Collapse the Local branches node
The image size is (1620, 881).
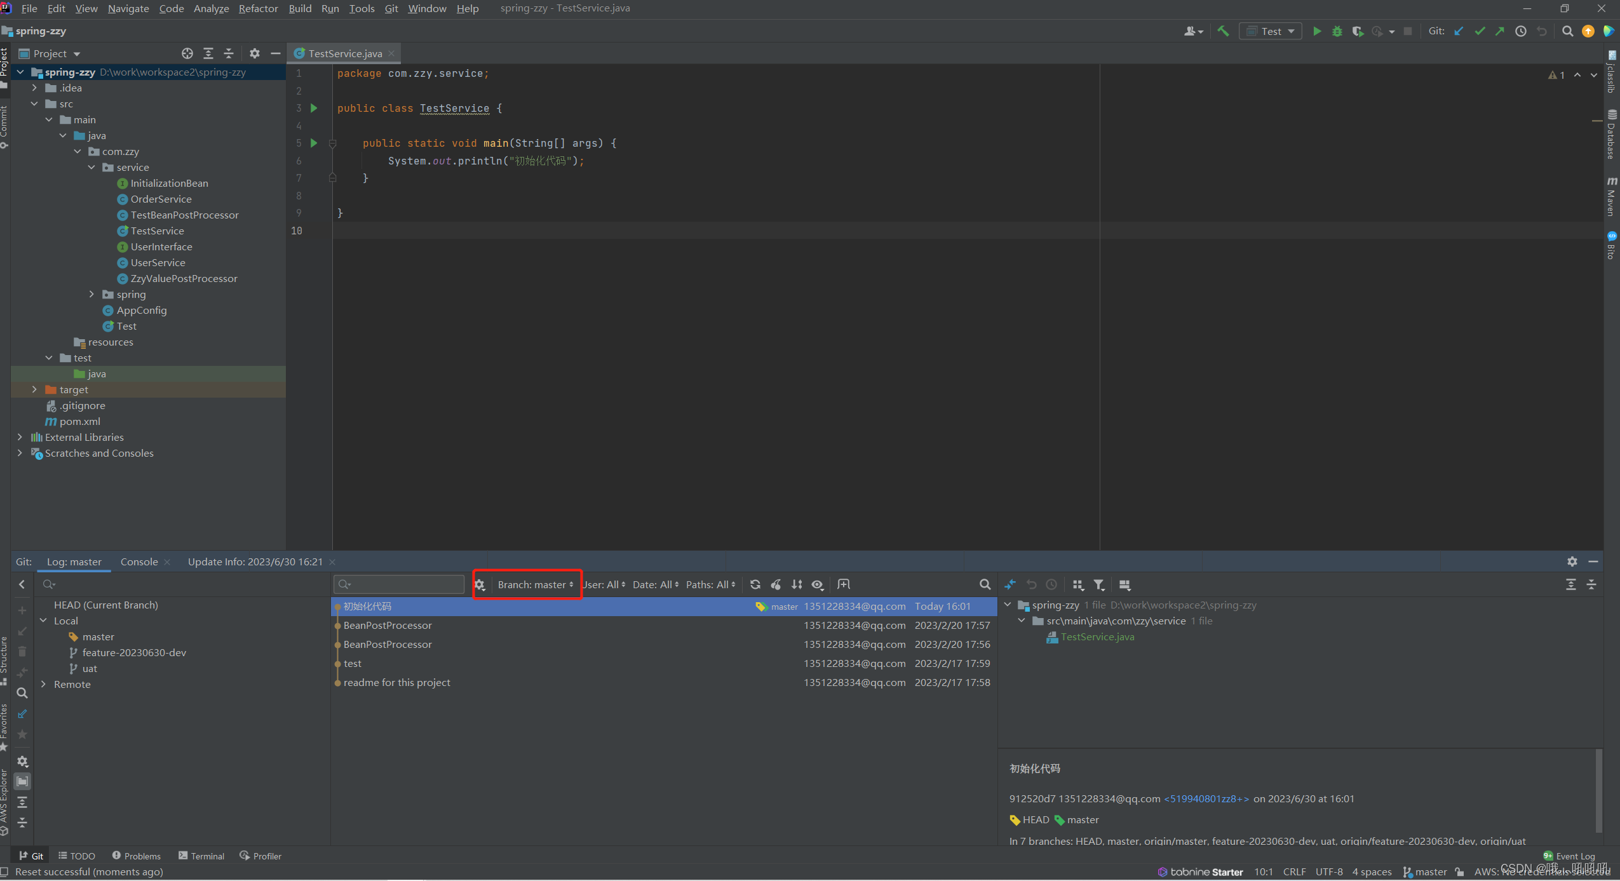[43, 621]
